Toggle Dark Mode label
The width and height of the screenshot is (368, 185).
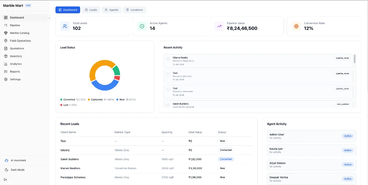(x=18, y=170)
